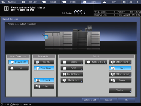Click the finisher output tray icon on the machine image
This screenshot has height=106, width=141.
coord(46,37)
